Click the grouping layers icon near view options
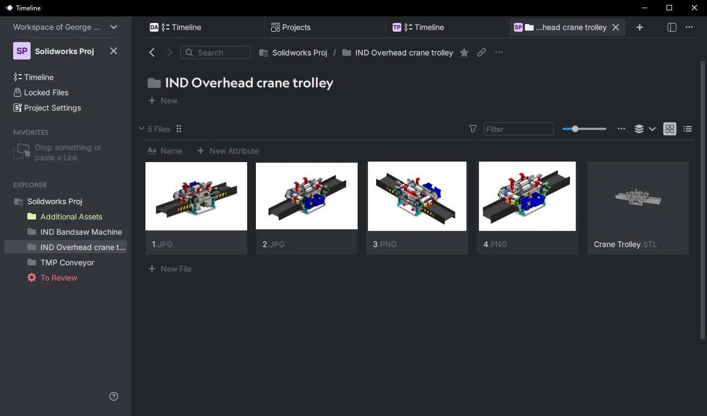The height and width of the screenshot is (416, 707). coord(640,129)
